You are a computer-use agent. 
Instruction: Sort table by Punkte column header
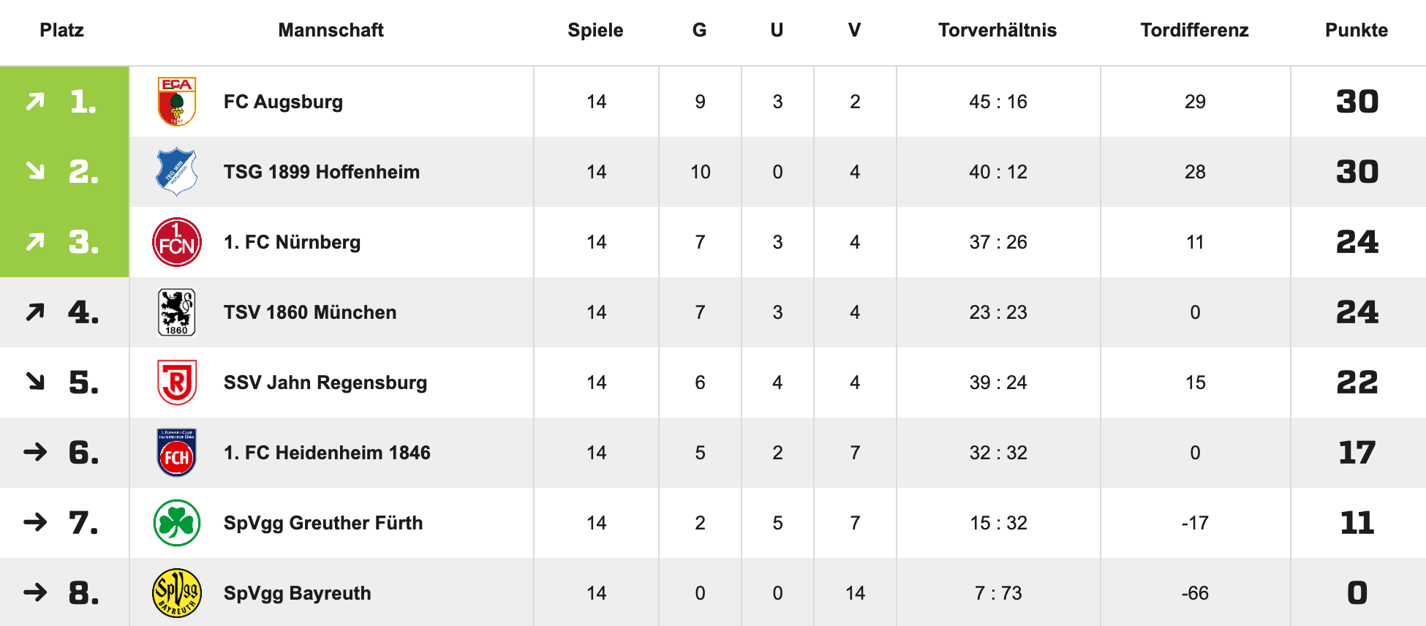point(1357,30)
